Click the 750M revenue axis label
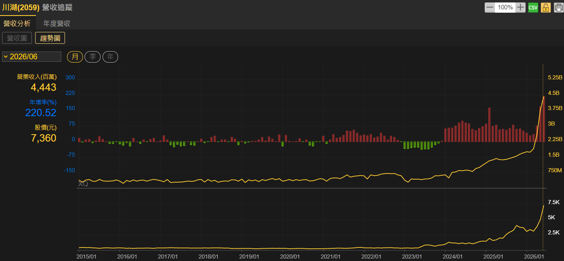 [555, 170]
